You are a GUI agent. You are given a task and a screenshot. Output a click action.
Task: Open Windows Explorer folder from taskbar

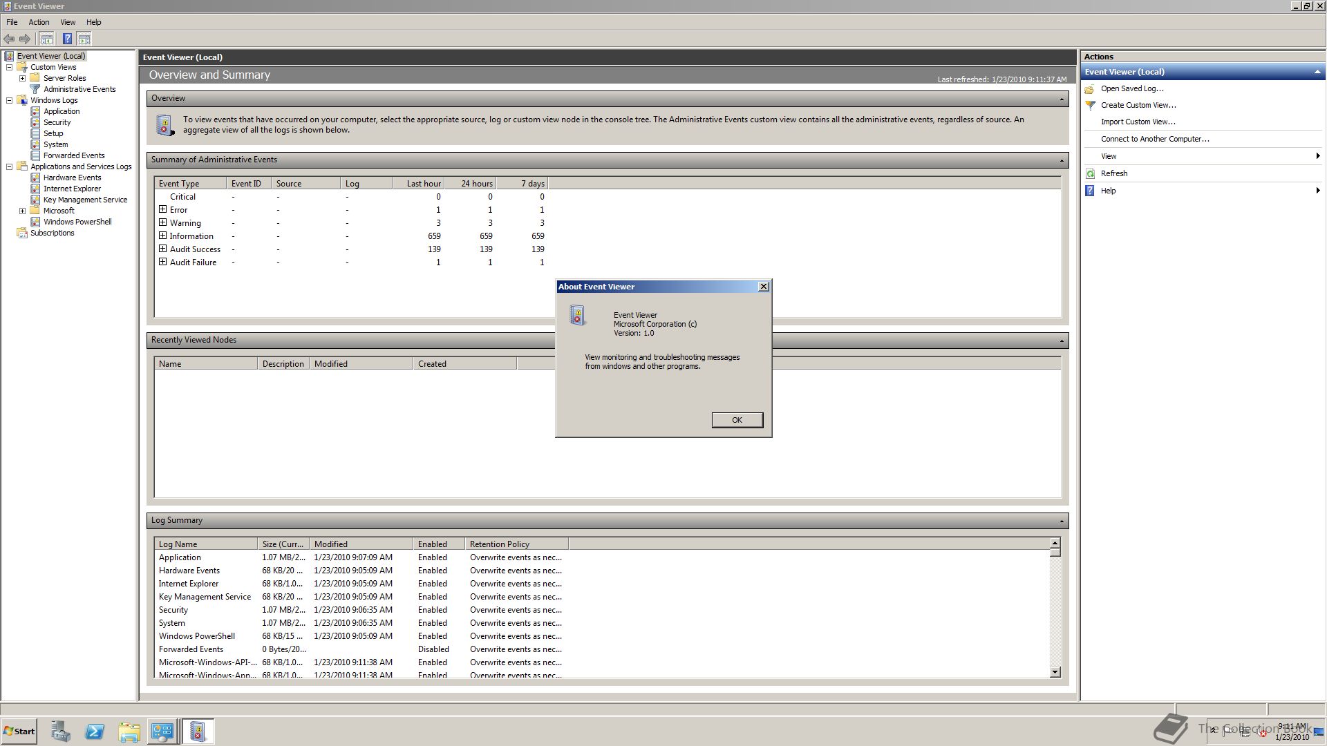click(x=129, y=731)
